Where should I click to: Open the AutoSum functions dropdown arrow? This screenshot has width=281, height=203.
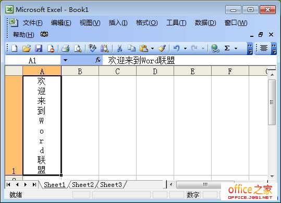[x=236, y=48]
